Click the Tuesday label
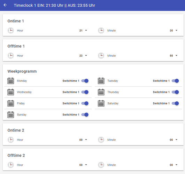The image size is (185, 174). tap(113, 81)
